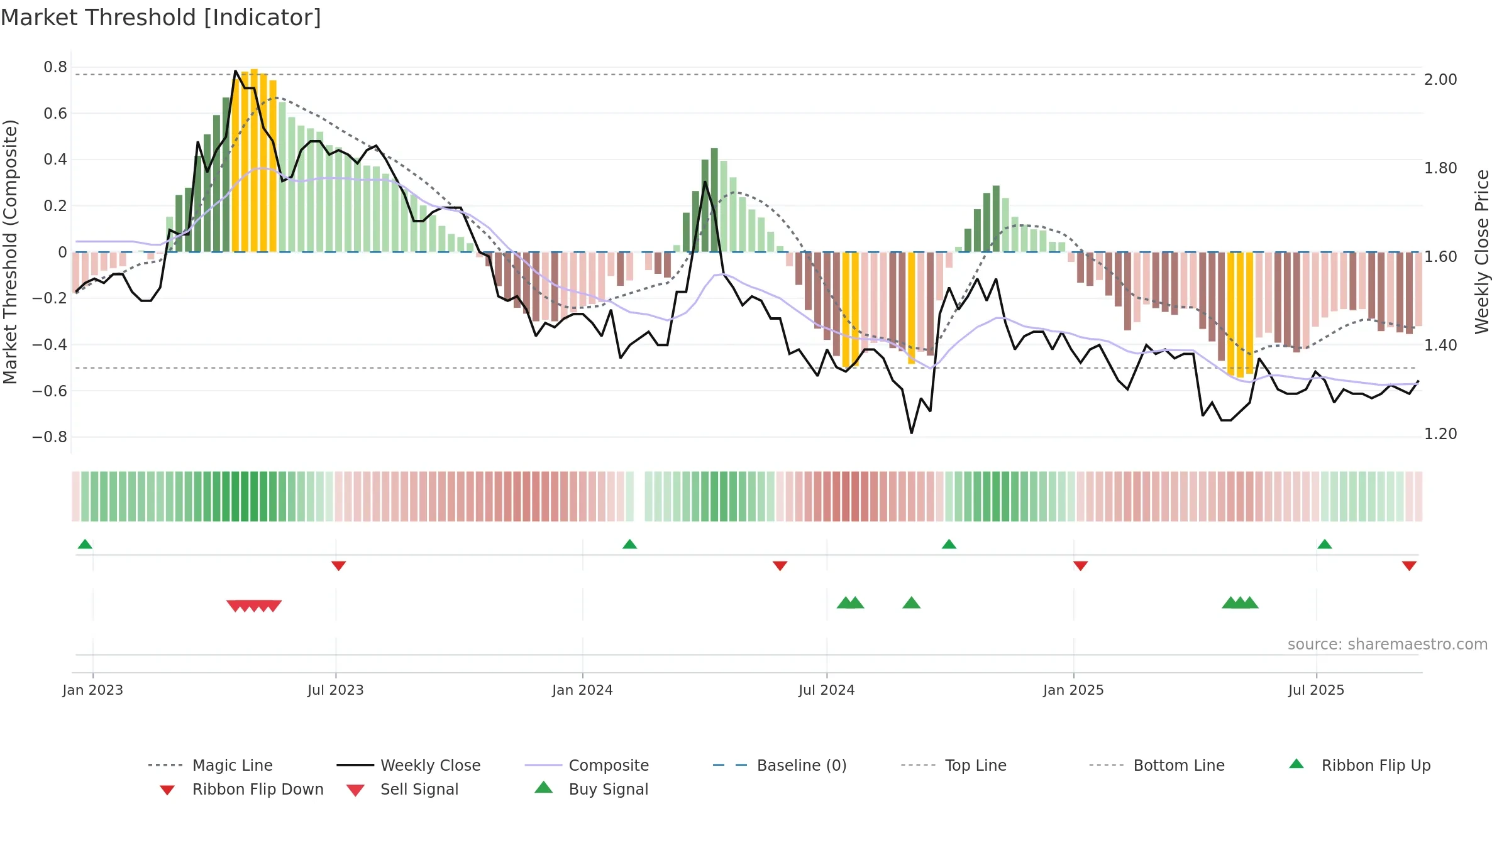Click the first ribbon flip up marker near Jan 2023
This screenshot has height=848, width=1509.
[x=86, y=544]
